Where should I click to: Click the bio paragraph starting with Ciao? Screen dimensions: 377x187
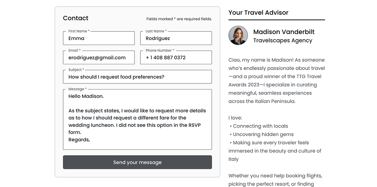[x=277, y=81]
